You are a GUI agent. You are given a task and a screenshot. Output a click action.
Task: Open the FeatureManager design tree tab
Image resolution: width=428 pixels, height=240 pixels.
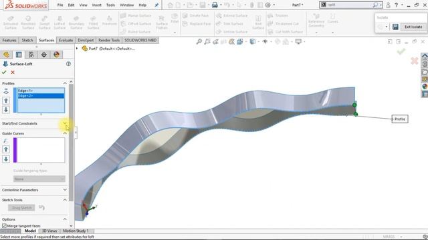[x=6, y=55]
